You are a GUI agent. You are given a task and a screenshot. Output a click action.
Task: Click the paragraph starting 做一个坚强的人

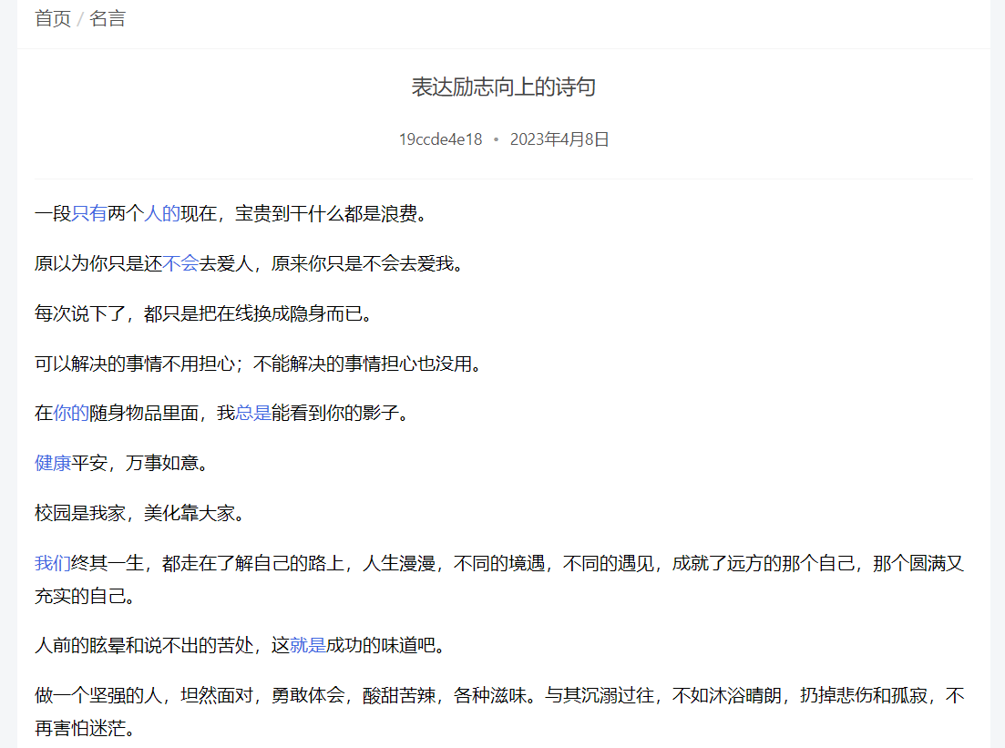(x=499, y=712)
